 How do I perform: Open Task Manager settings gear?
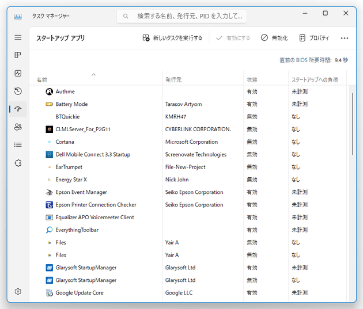click(18, 291)
